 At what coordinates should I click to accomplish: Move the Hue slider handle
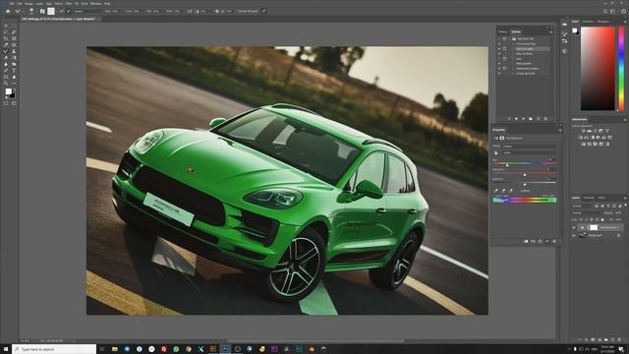coord(507,165)
